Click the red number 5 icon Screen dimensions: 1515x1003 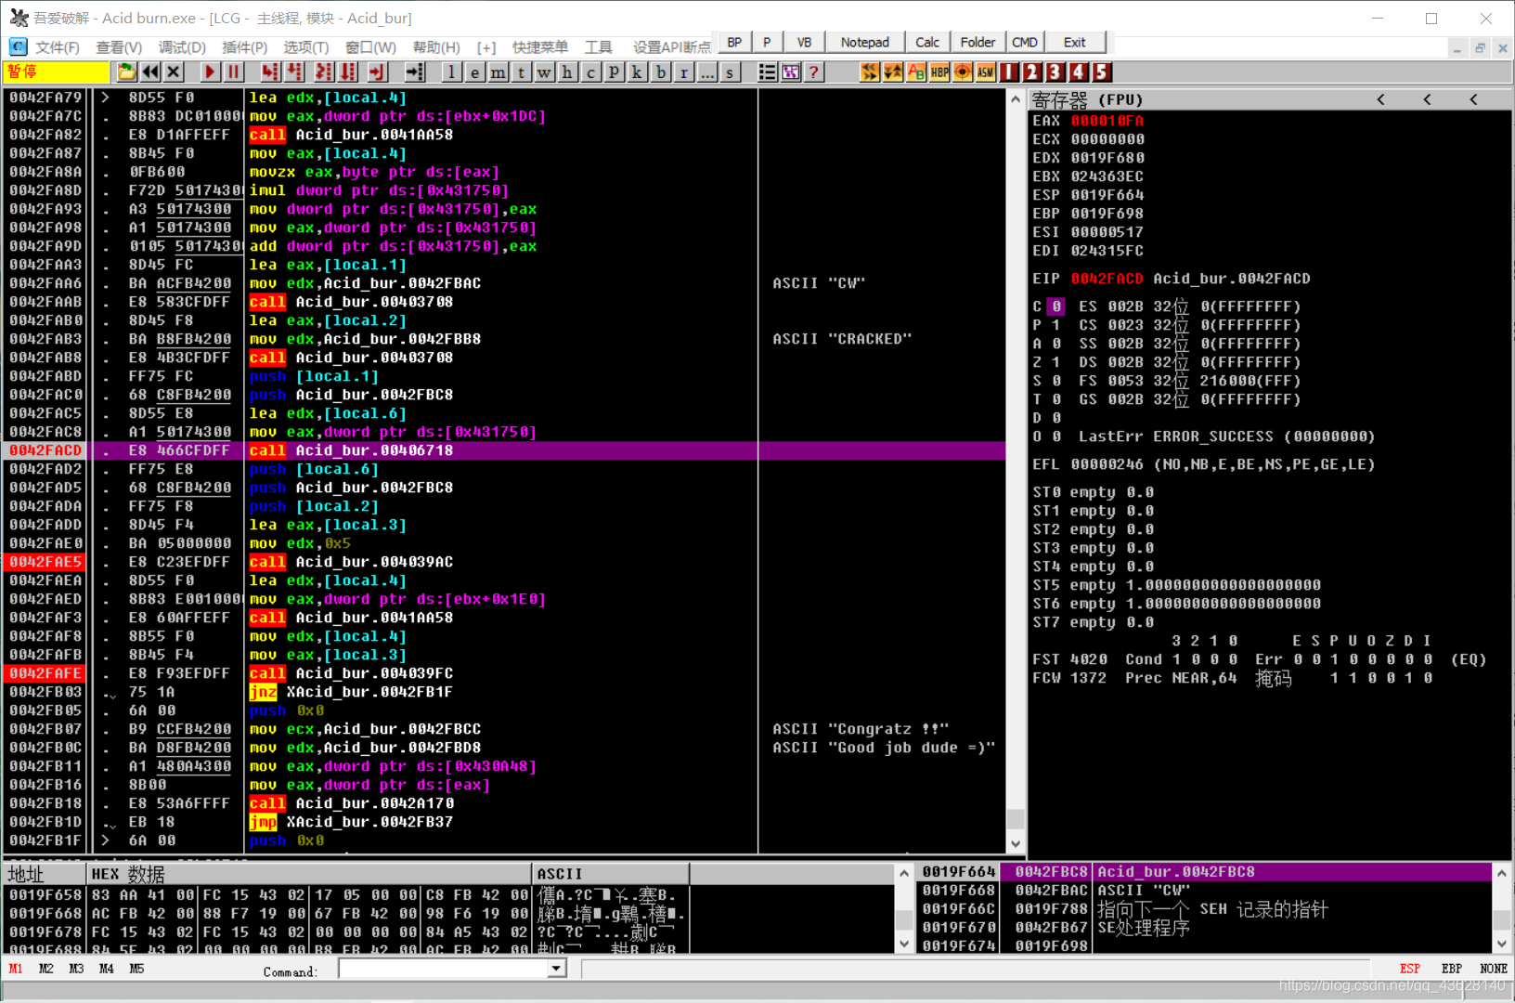1101,72
